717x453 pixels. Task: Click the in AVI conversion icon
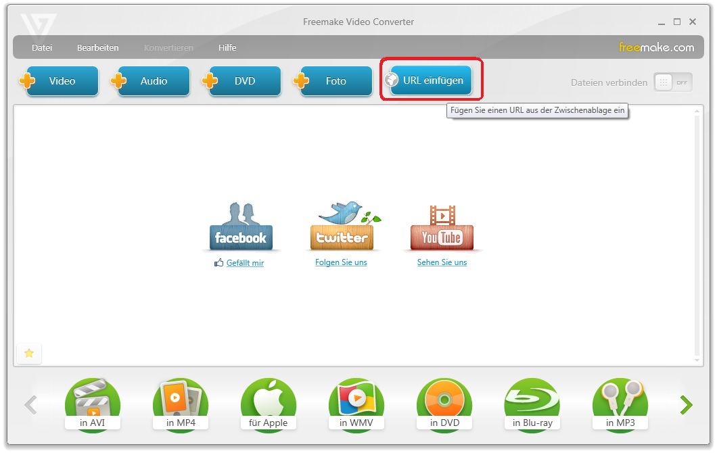92,405
